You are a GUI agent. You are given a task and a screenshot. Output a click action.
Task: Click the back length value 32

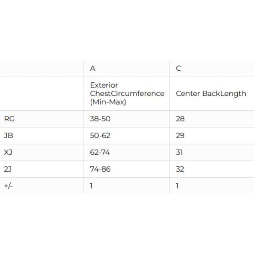coord(180,169)
